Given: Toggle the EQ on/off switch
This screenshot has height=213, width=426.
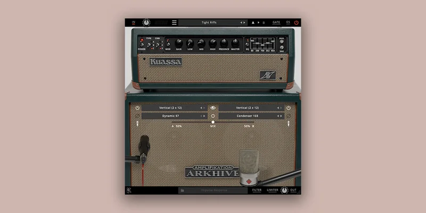Looking at the screenshot, I should 247,44.
